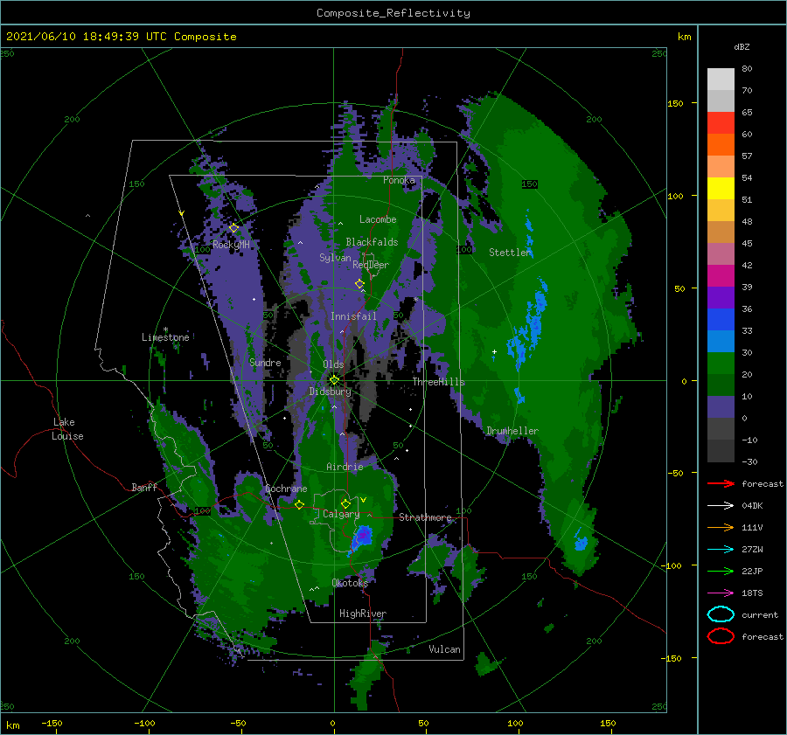Viewport: 787px width, 735px height.
Task: Click the Banff label
Action: coord(144,487)
